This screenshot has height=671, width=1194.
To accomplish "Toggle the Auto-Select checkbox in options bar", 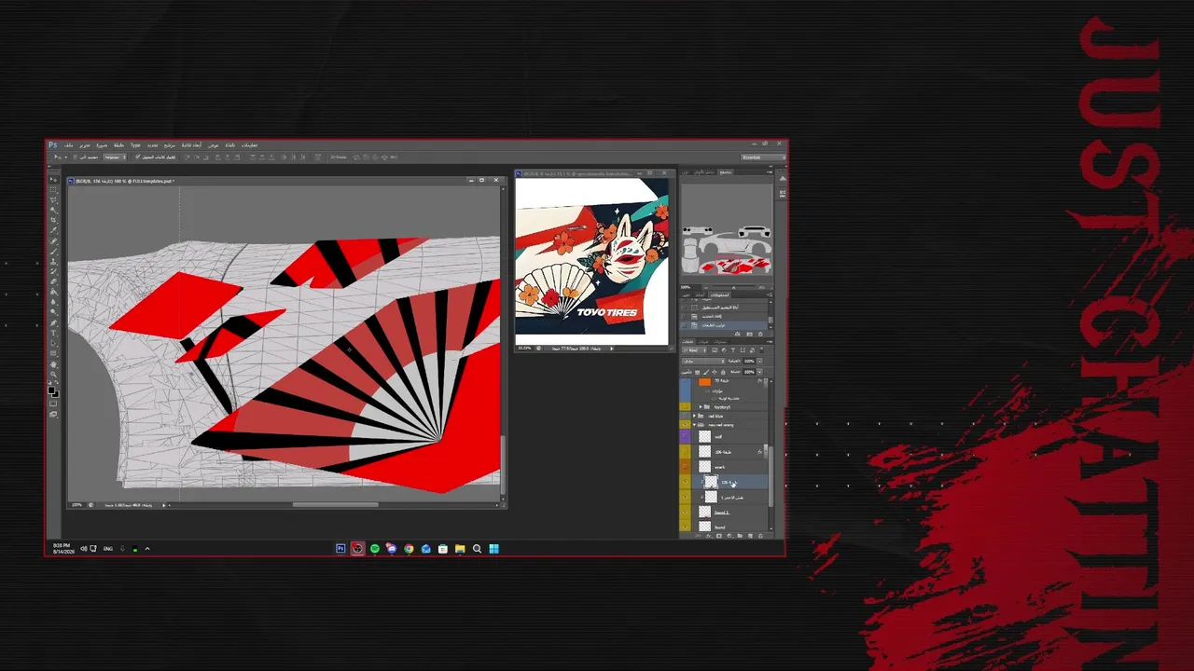I will click(75, 157).
